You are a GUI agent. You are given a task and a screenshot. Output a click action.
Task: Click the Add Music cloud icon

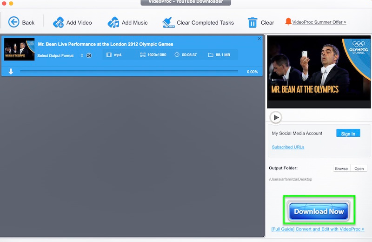click(113, 22)
